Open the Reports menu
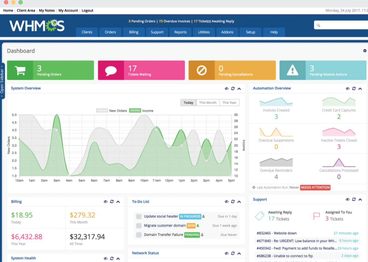Viewport: 368px width, 262px height. point(180,32)
